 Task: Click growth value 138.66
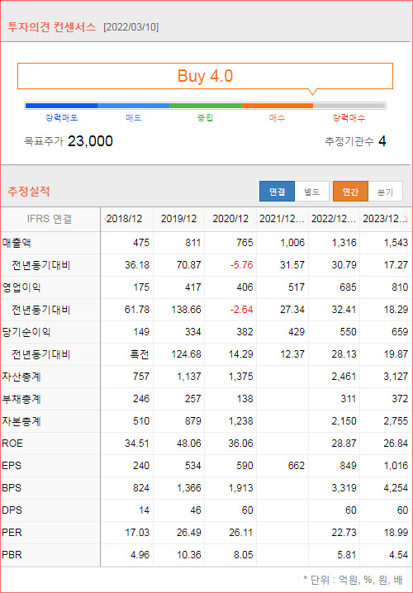[186, 310]
